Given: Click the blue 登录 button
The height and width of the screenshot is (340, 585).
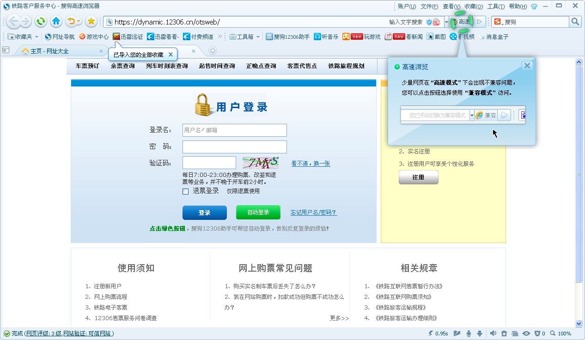Looking at the screenshot, I should (x=205, y=212).
